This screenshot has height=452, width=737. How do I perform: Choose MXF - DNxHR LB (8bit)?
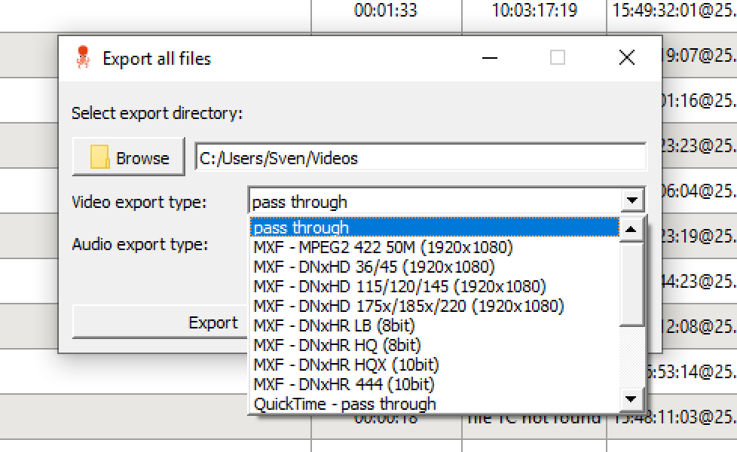click(334, 325)
